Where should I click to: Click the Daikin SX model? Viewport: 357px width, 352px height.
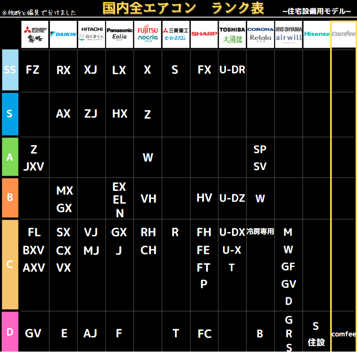click(x=63, y=232)
